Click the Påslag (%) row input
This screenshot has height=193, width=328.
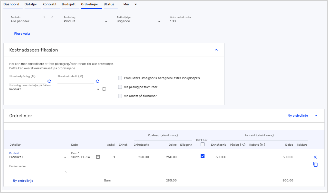click(238, 157)
